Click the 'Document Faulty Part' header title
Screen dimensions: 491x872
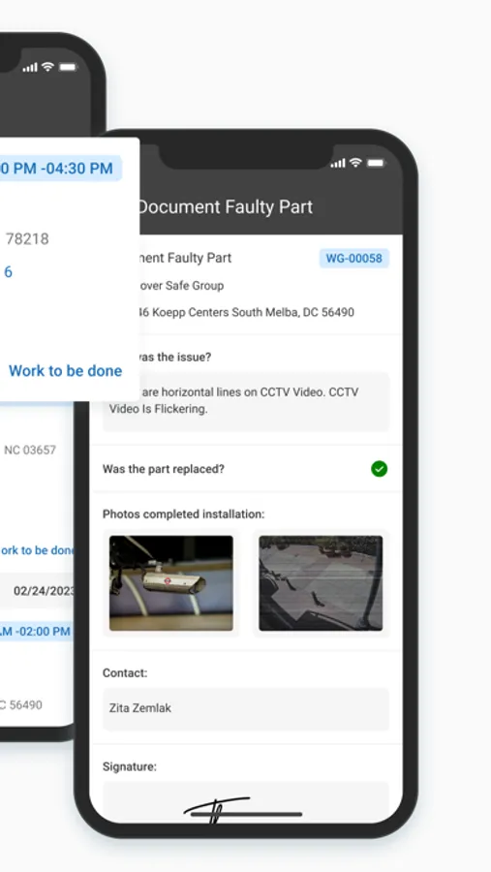pos(226,207)
